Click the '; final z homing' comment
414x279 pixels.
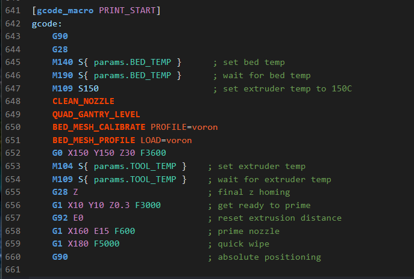(x=249, y=192)
